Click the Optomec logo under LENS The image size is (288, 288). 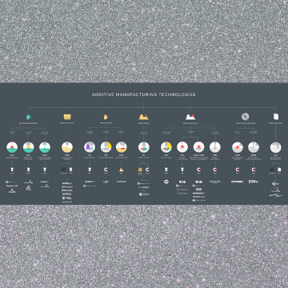click(237, 182)
